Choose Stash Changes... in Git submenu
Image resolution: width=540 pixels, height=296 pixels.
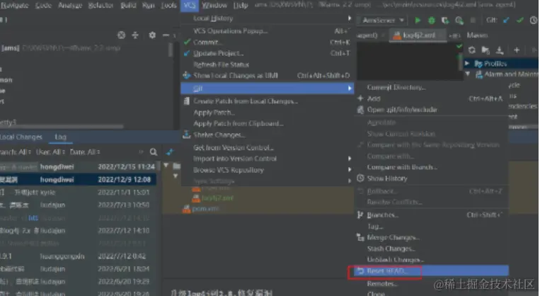[432, 249]
